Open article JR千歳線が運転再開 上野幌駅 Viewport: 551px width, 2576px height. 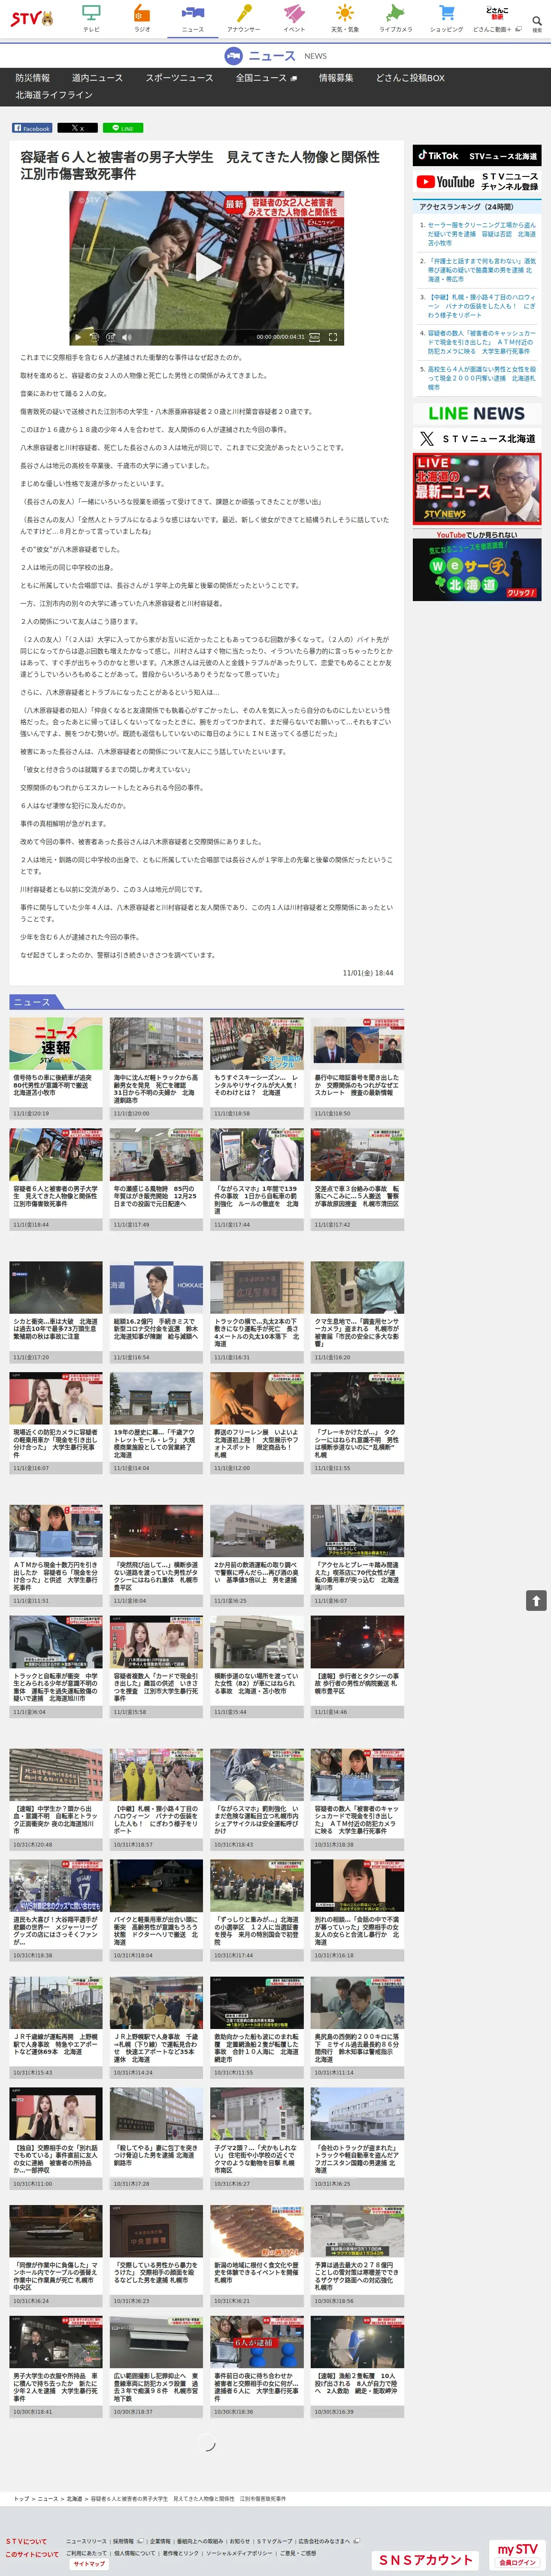pyautogui.click(x=56, y=2026)
